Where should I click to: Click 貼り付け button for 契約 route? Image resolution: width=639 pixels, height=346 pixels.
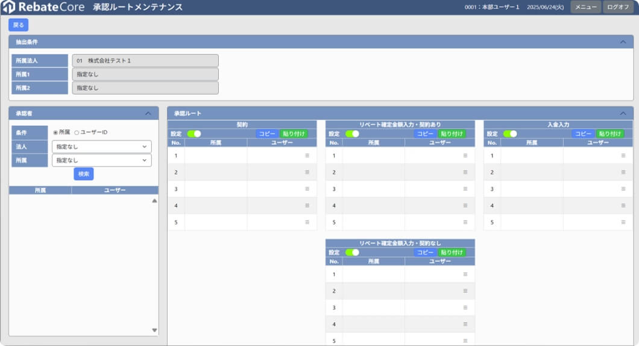pyautogui.click(x=293, y=134)
